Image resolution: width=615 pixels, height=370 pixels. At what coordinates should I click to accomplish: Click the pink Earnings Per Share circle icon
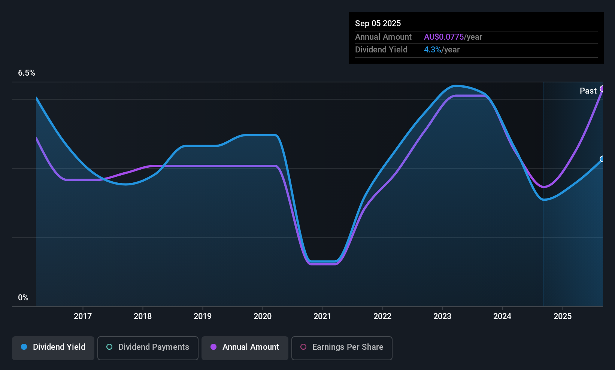(x=303, y=347)
